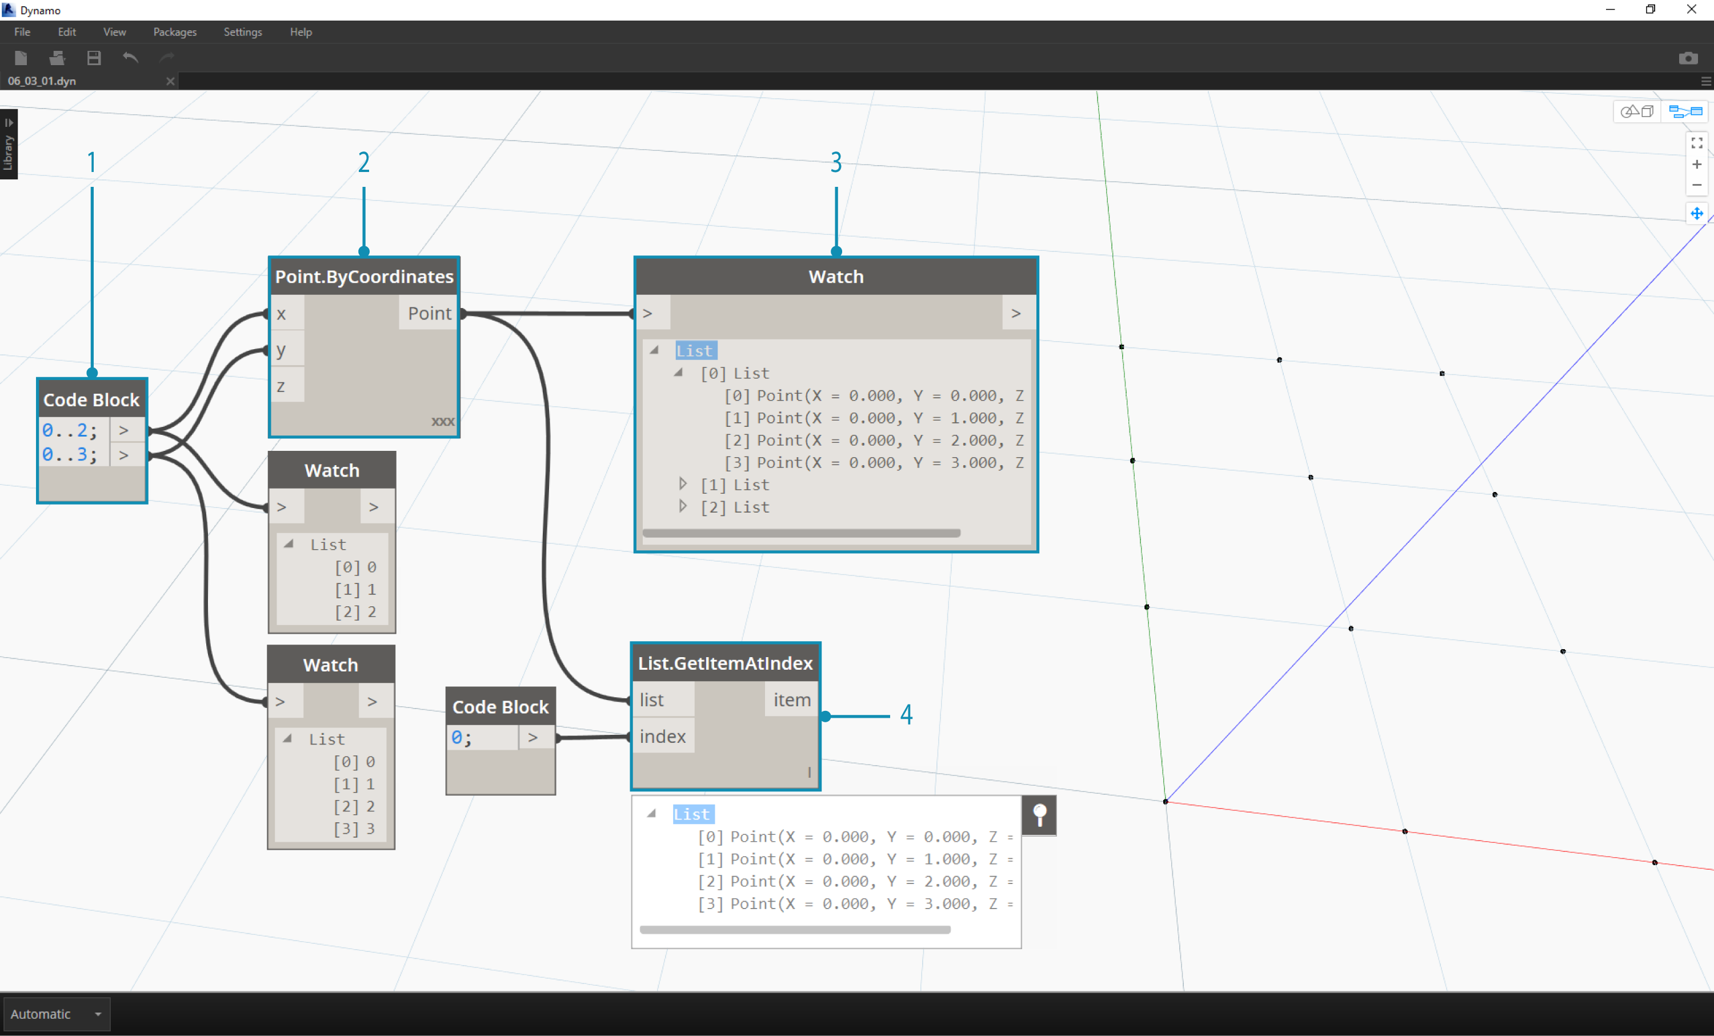Click the zoom out minus icon

point(1697,185)
